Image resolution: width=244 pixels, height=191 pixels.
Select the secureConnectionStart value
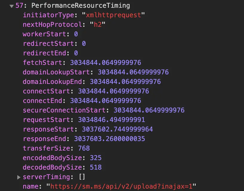149,110
